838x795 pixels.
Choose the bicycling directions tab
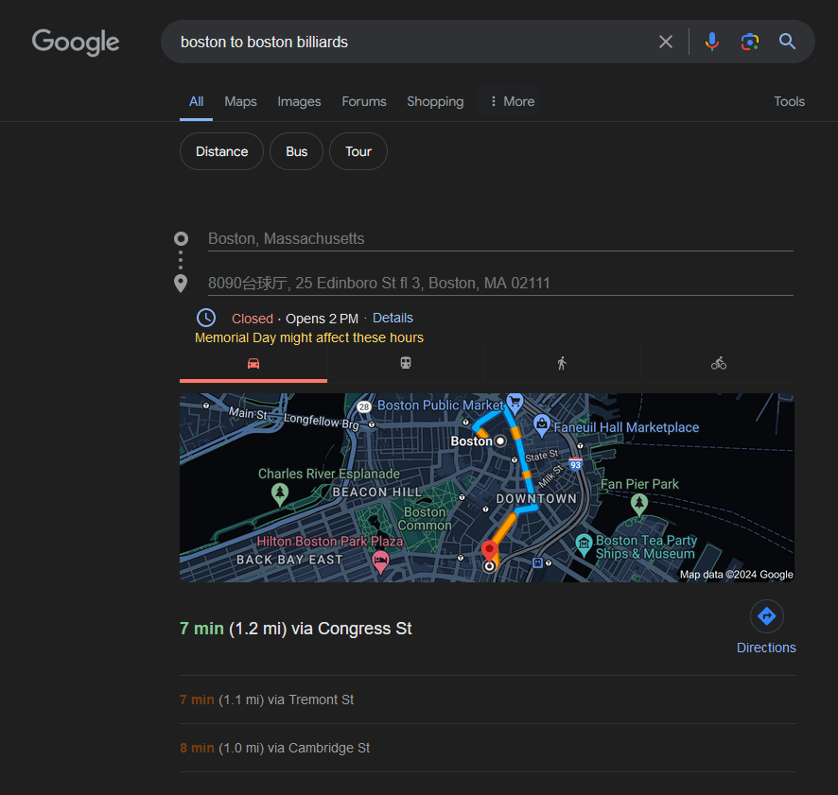[x=719, y=363]
